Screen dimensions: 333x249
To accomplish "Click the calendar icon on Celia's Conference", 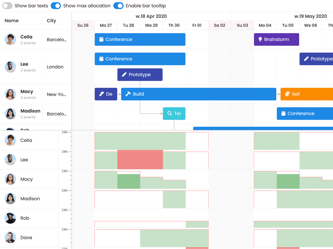I will click(x=101, y=40).
